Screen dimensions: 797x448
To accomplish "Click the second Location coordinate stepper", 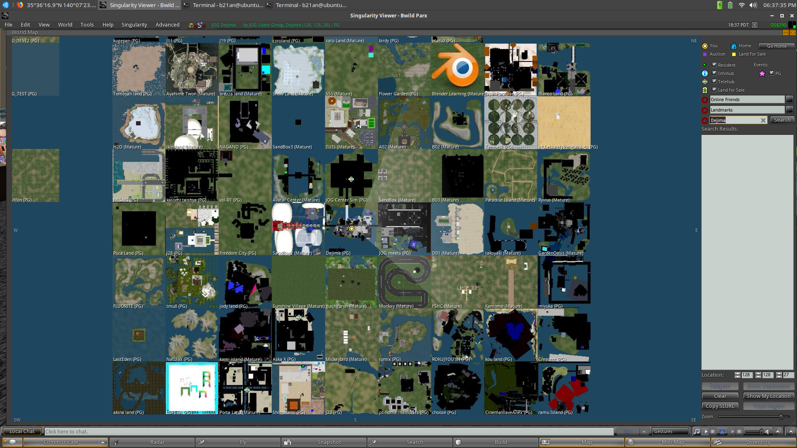I will pos(758,375).
